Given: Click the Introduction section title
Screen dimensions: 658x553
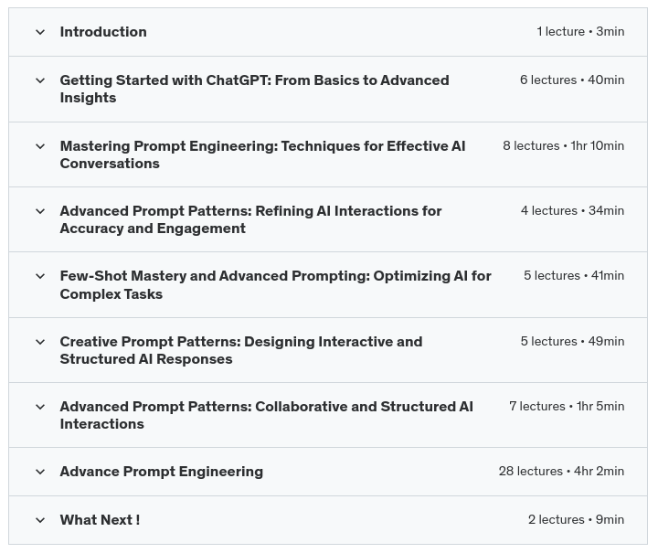Looking at the screenshot, I should tap(103, 32).
